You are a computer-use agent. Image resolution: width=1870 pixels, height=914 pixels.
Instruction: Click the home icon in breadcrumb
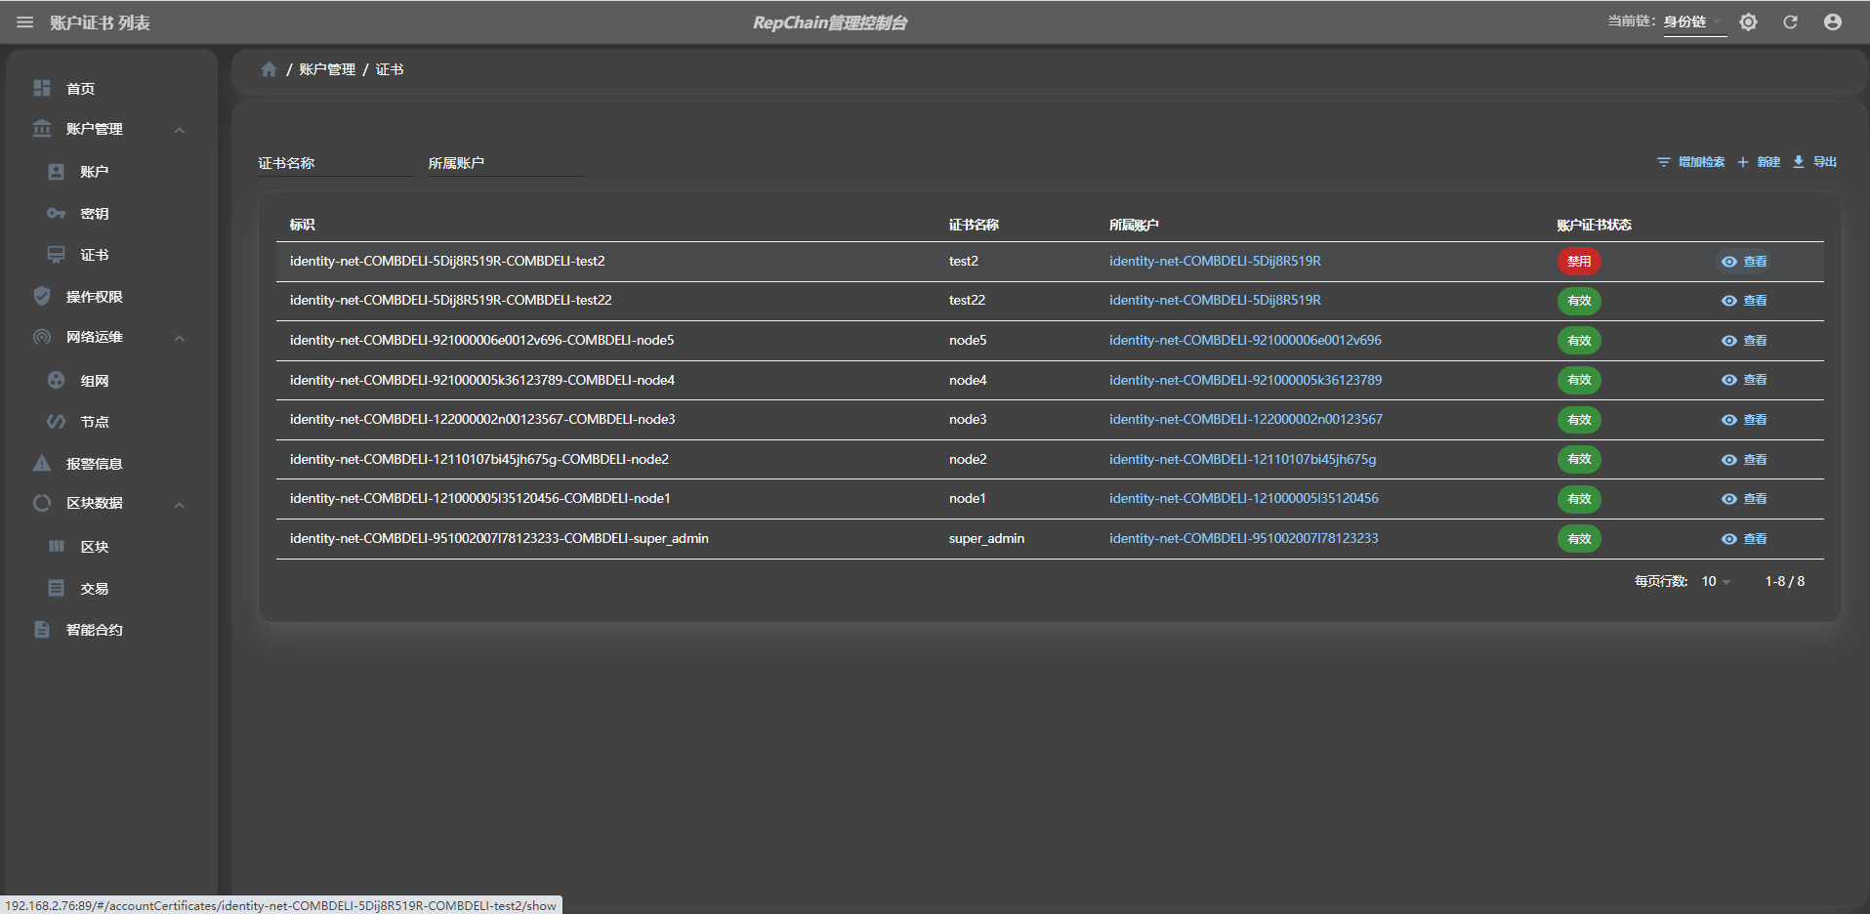click(269, 69)
